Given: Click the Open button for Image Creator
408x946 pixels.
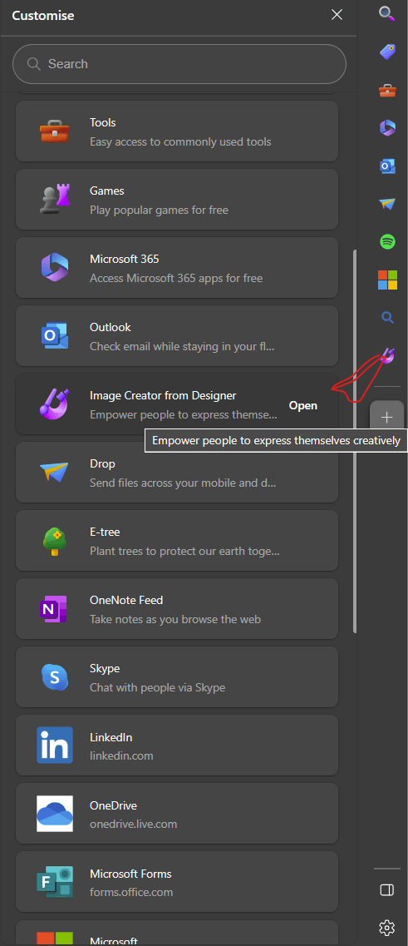Looking at the screenshot, I should (303, 405).
